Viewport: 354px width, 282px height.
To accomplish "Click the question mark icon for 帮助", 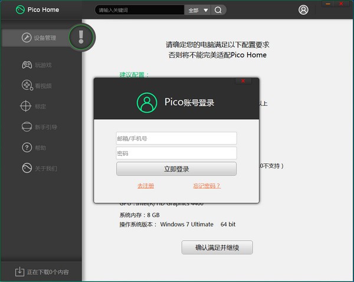I will point(27,147).
